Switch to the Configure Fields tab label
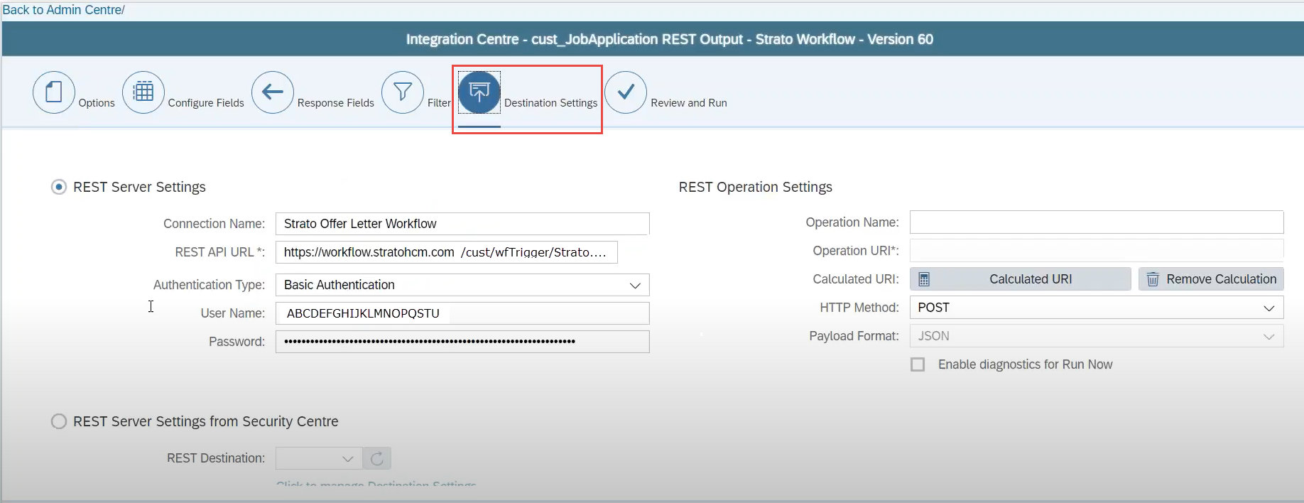The image size is (1304, 503). (206, 103)
